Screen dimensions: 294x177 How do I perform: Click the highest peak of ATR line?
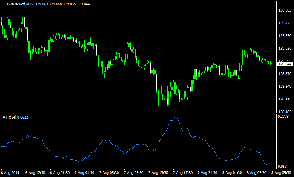[x=176, y=117]
